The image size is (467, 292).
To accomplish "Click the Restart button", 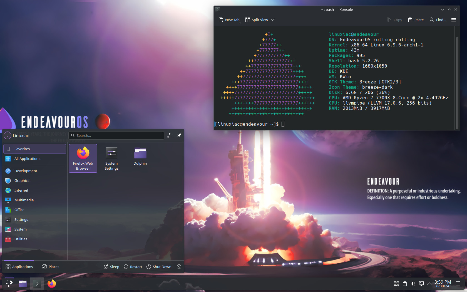I will (133, 267).
